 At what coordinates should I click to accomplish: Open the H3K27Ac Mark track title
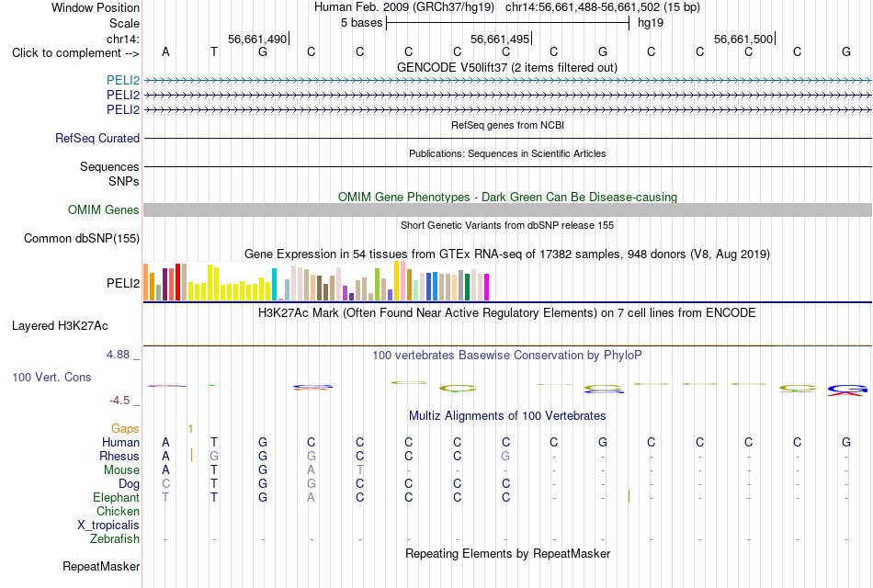click(x=507, y=313)
